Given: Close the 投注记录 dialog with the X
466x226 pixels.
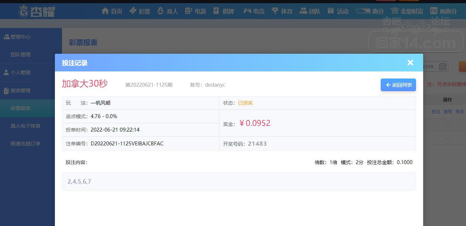Looking at the screenshot, I should coord(410,63).
